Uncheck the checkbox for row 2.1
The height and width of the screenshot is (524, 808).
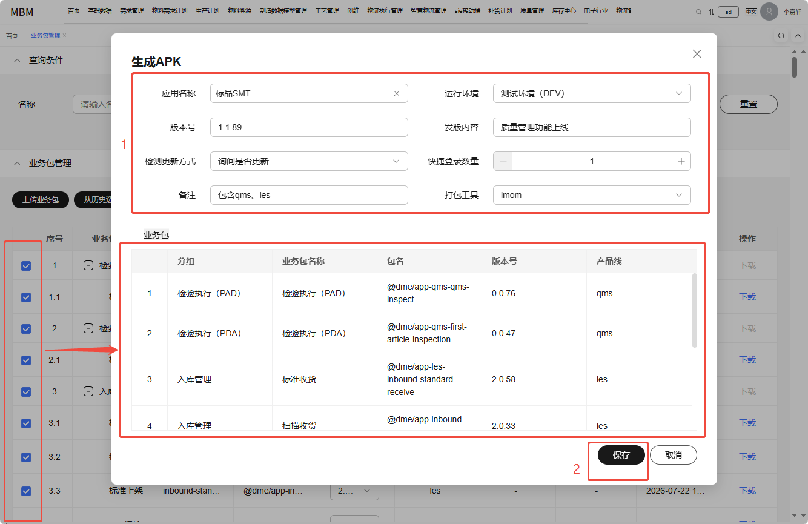pyautogui.click(x=26, y=360)
